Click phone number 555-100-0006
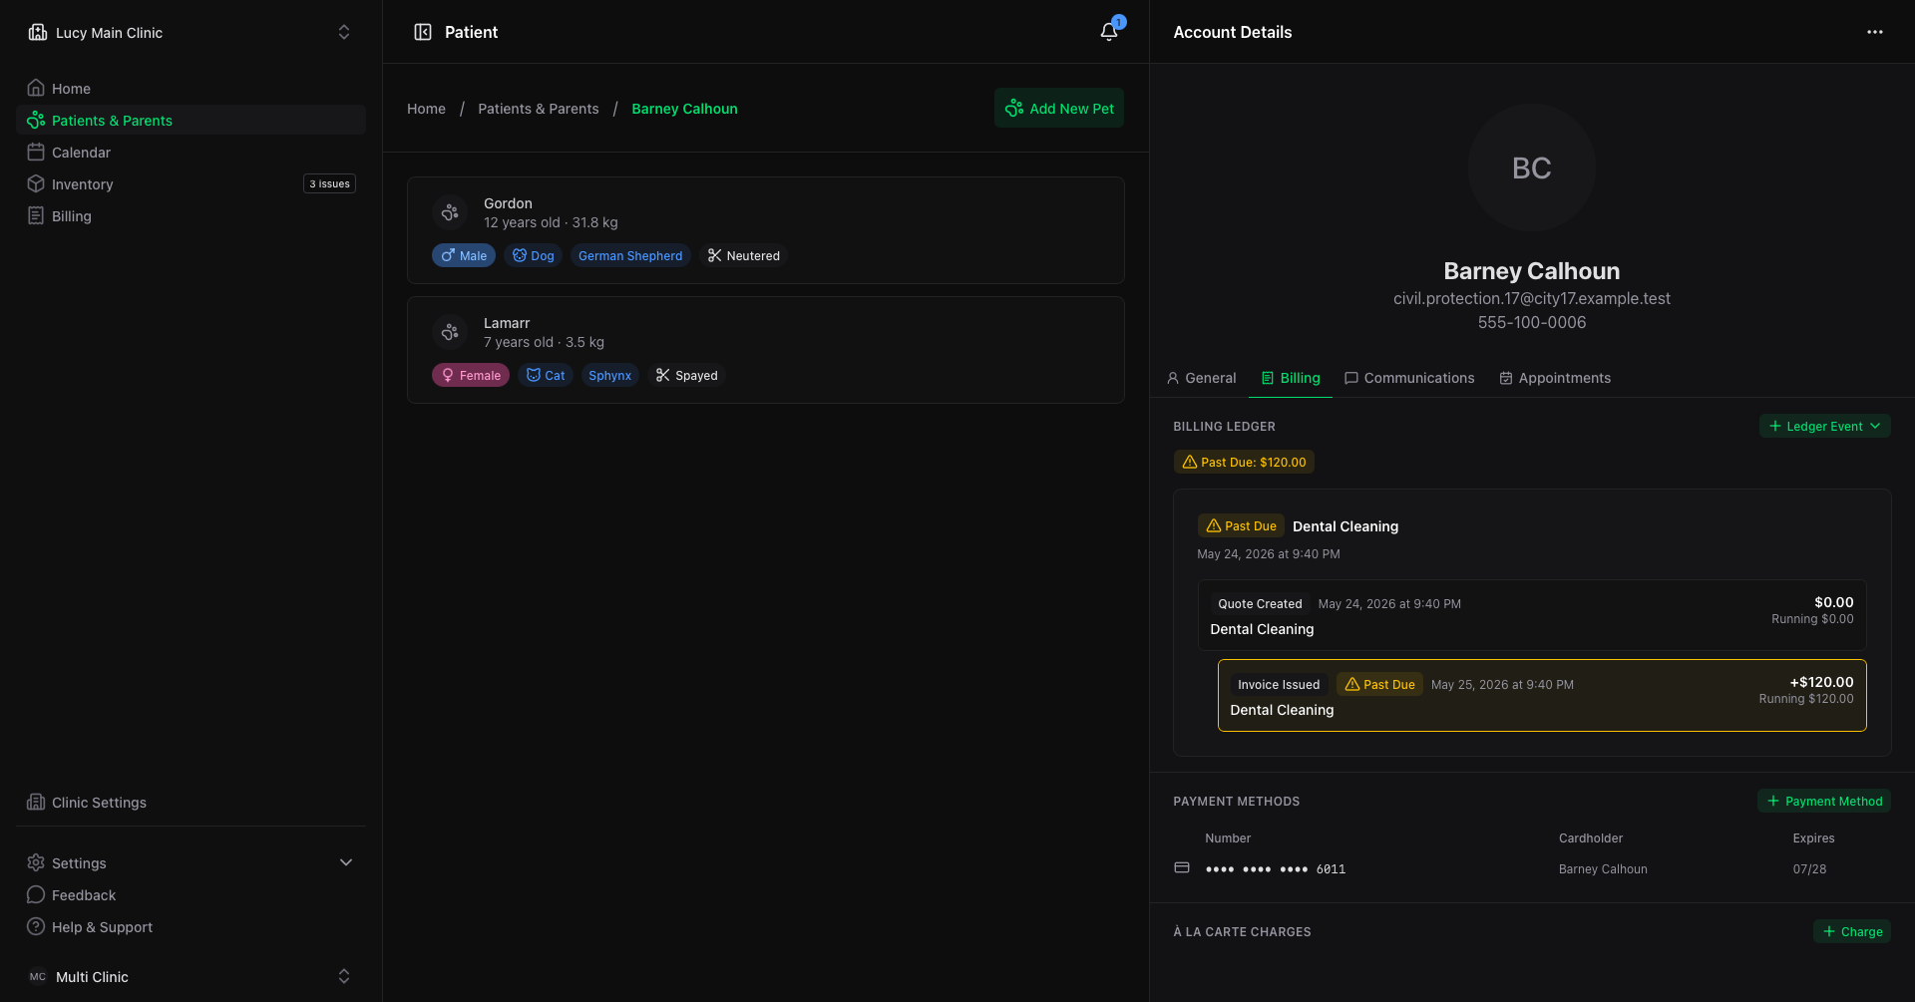The width and height of the screenshot is (1915, 1002). point(1531,322)
